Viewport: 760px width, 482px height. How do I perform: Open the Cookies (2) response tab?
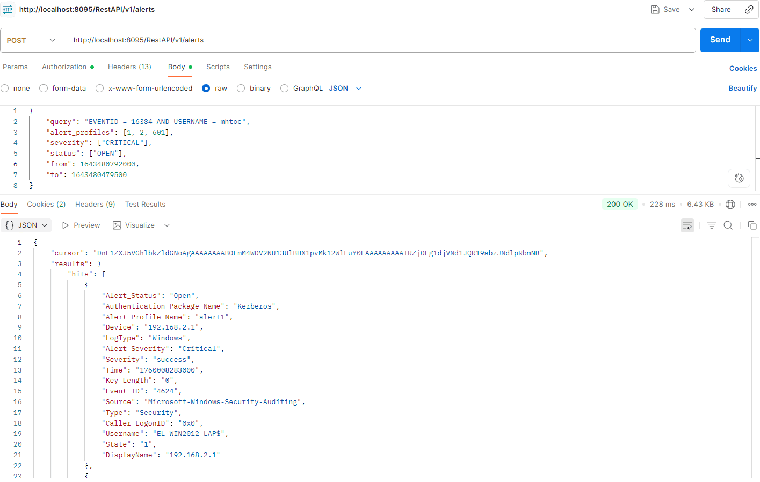46,204
